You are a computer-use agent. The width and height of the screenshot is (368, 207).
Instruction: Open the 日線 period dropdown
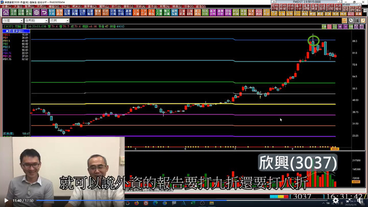click(x=13, y=20)
